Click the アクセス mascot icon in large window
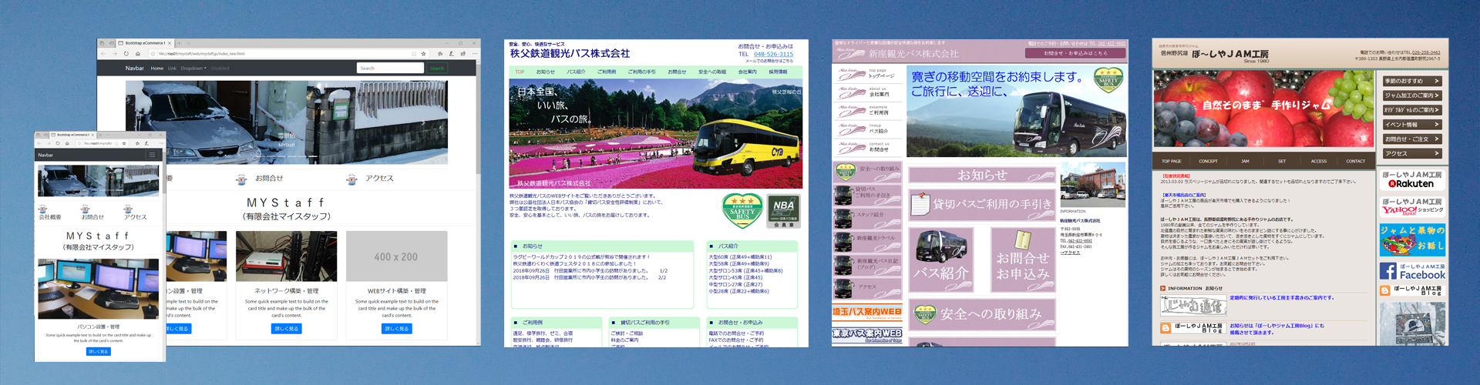The width and height of the screenshot is (1480, 385). tap(351, 179)
